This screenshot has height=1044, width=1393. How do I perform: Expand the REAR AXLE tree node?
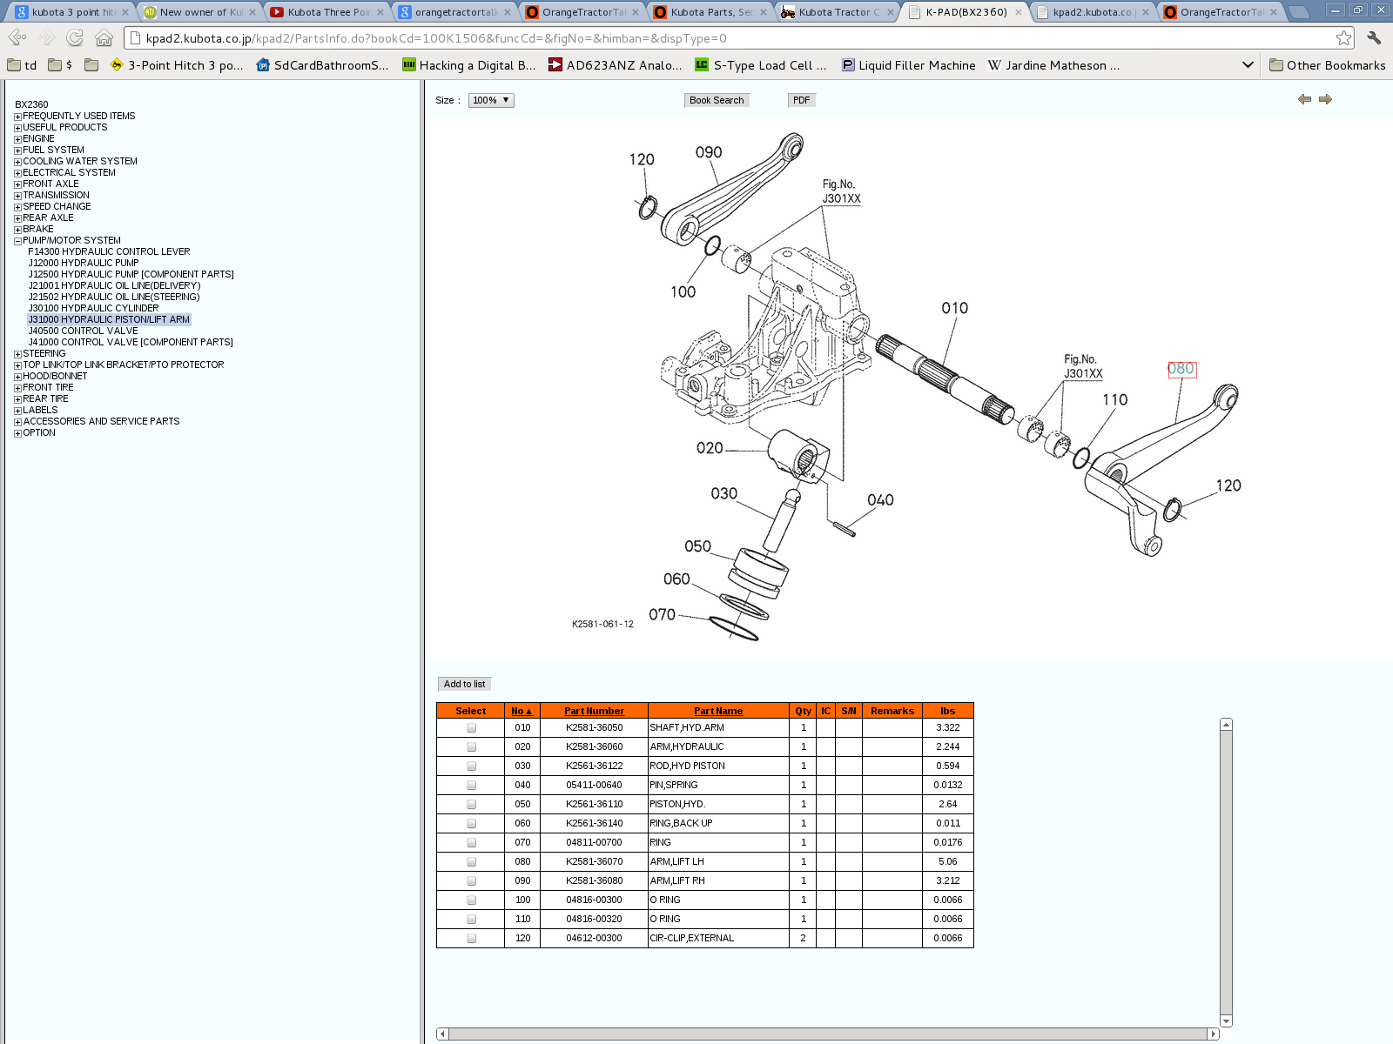tap(17, 218)
